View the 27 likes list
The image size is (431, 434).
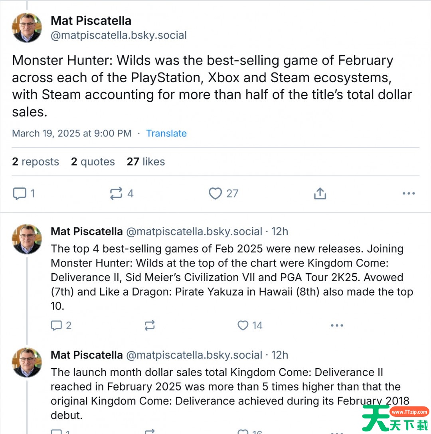(x=146, y=162)
